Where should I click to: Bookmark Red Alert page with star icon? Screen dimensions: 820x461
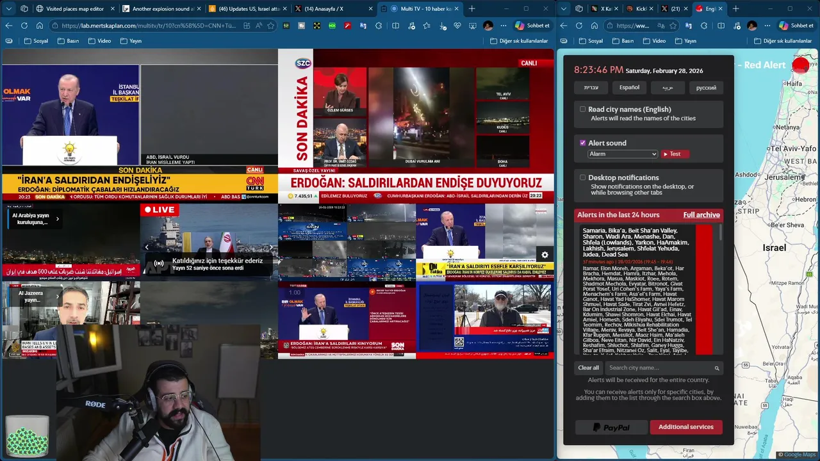coord(673,26)
